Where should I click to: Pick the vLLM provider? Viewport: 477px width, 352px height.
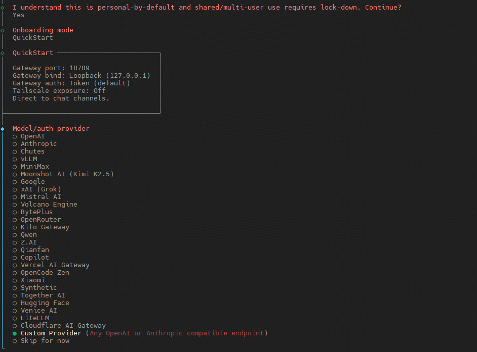(x=29, y=159)
